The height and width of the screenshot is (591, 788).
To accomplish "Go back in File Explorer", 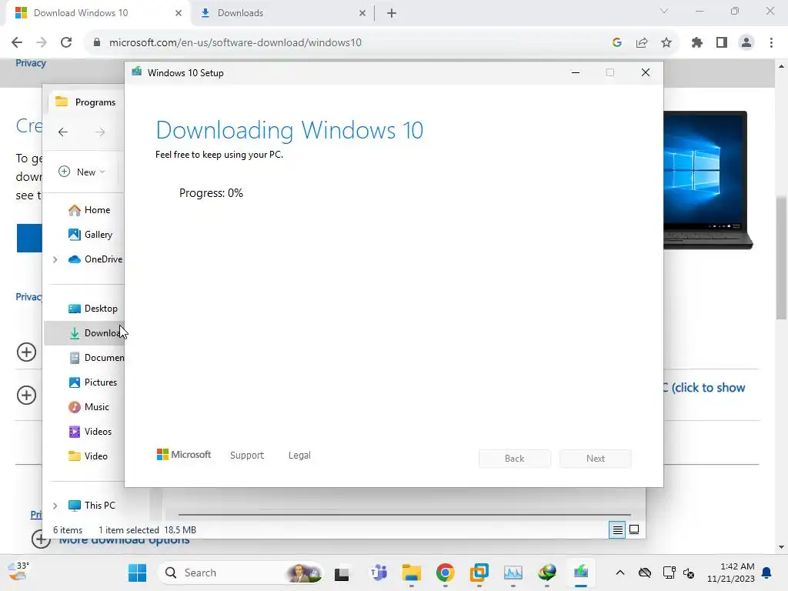I will [63, 132].
